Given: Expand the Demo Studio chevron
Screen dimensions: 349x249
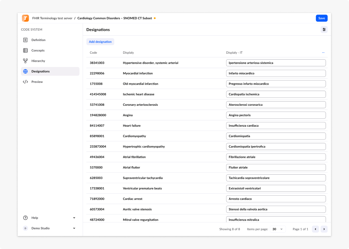Looking at the screenshot, I should coord(74,228).
